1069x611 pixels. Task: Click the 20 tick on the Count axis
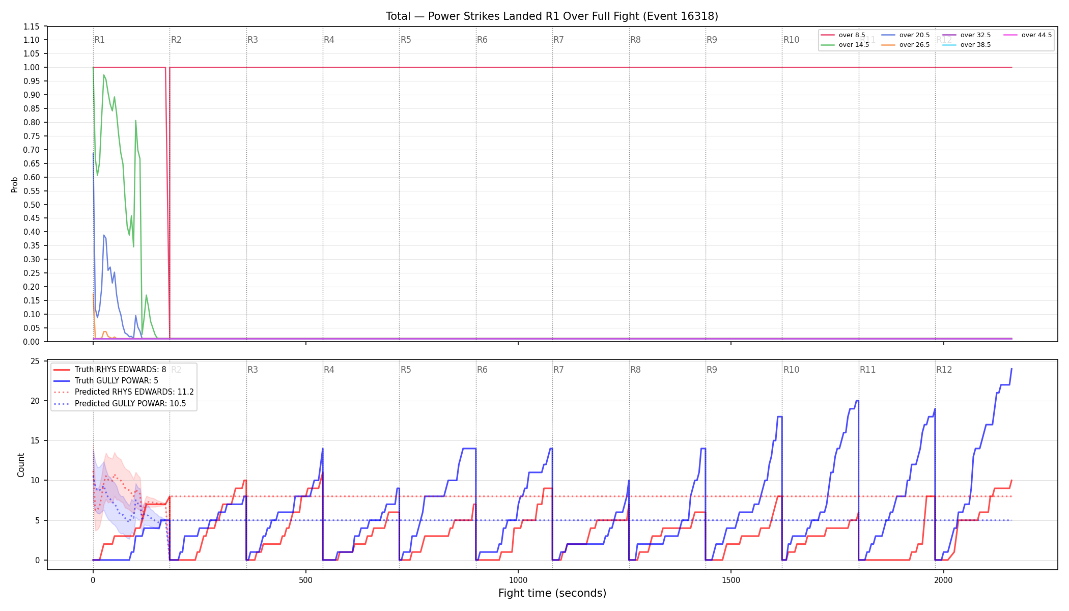pos(36,401)
